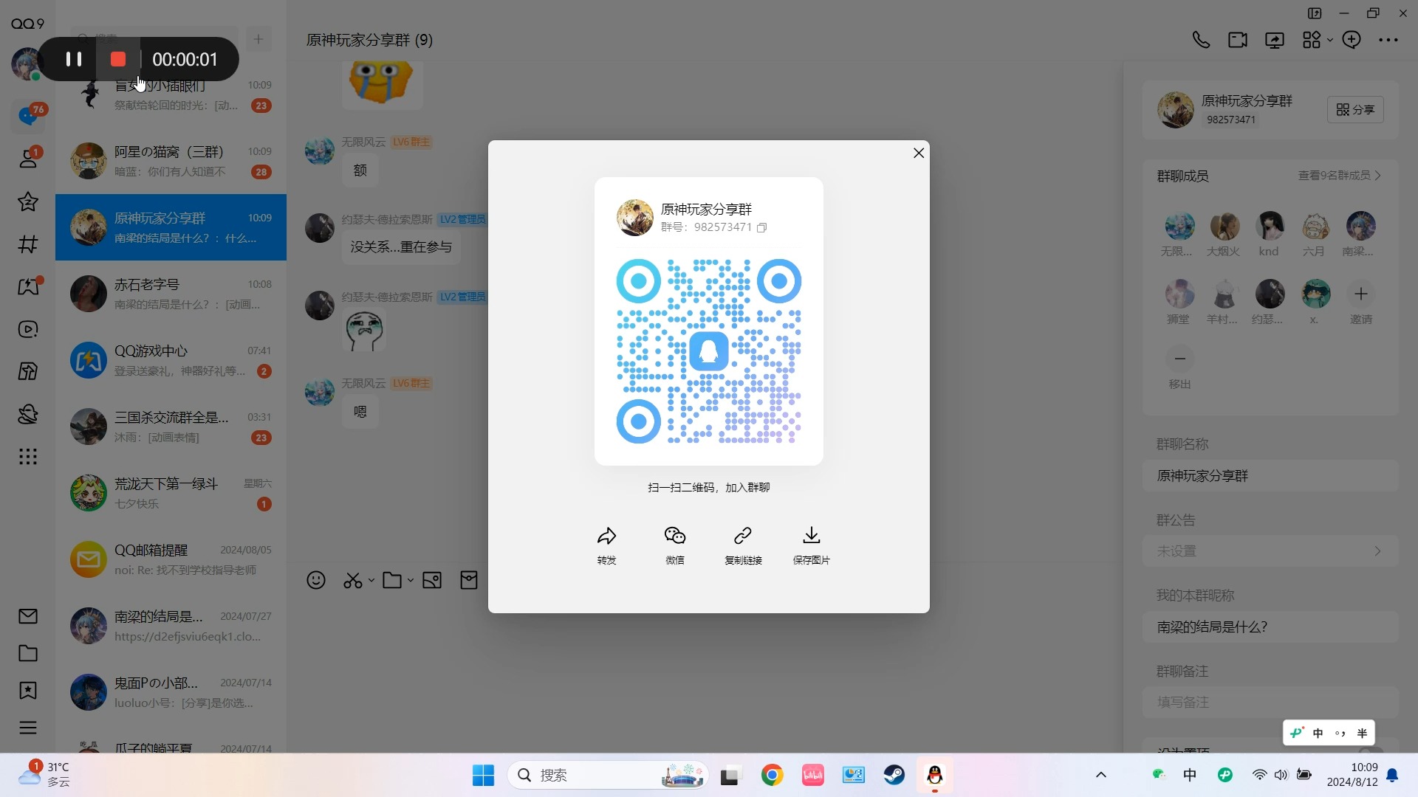1418x797 pixels.
Task: Expand file sending options arrow
Action: pos(411,581)
